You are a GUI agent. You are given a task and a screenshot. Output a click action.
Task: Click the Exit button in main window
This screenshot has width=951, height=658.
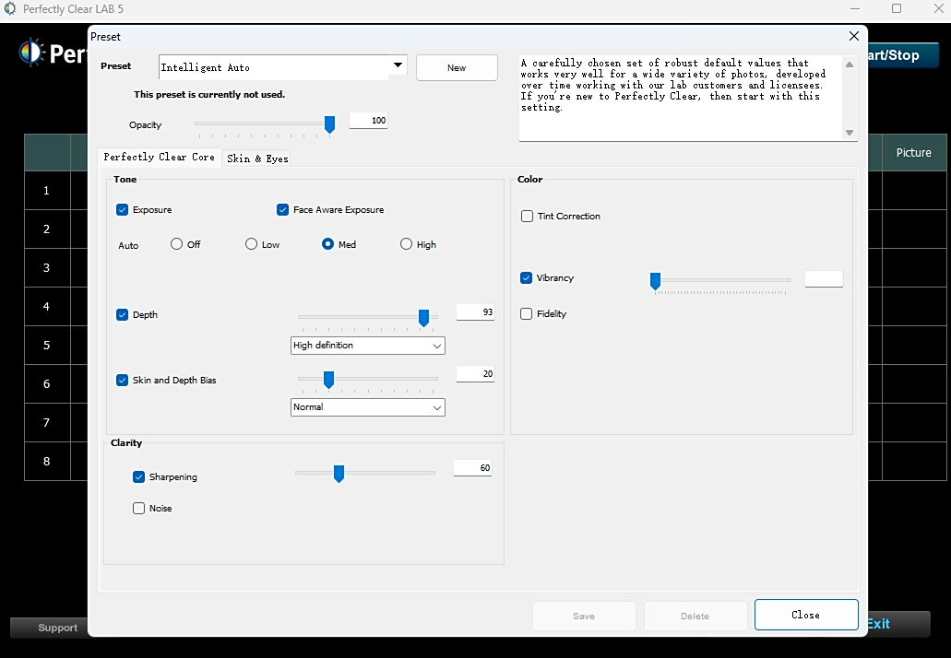tap(898, 624)
